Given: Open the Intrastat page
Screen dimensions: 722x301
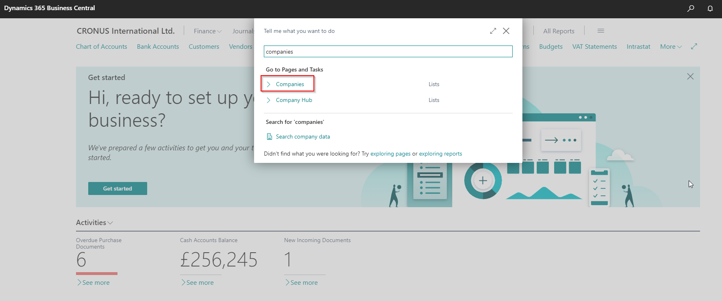Looking at the screenshot, I should pos(638,47).
